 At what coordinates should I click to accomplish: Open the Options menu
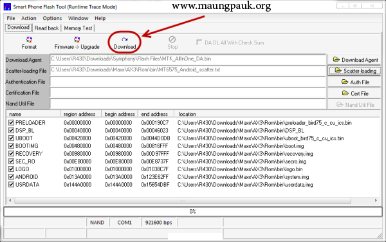tap(52, 18)
